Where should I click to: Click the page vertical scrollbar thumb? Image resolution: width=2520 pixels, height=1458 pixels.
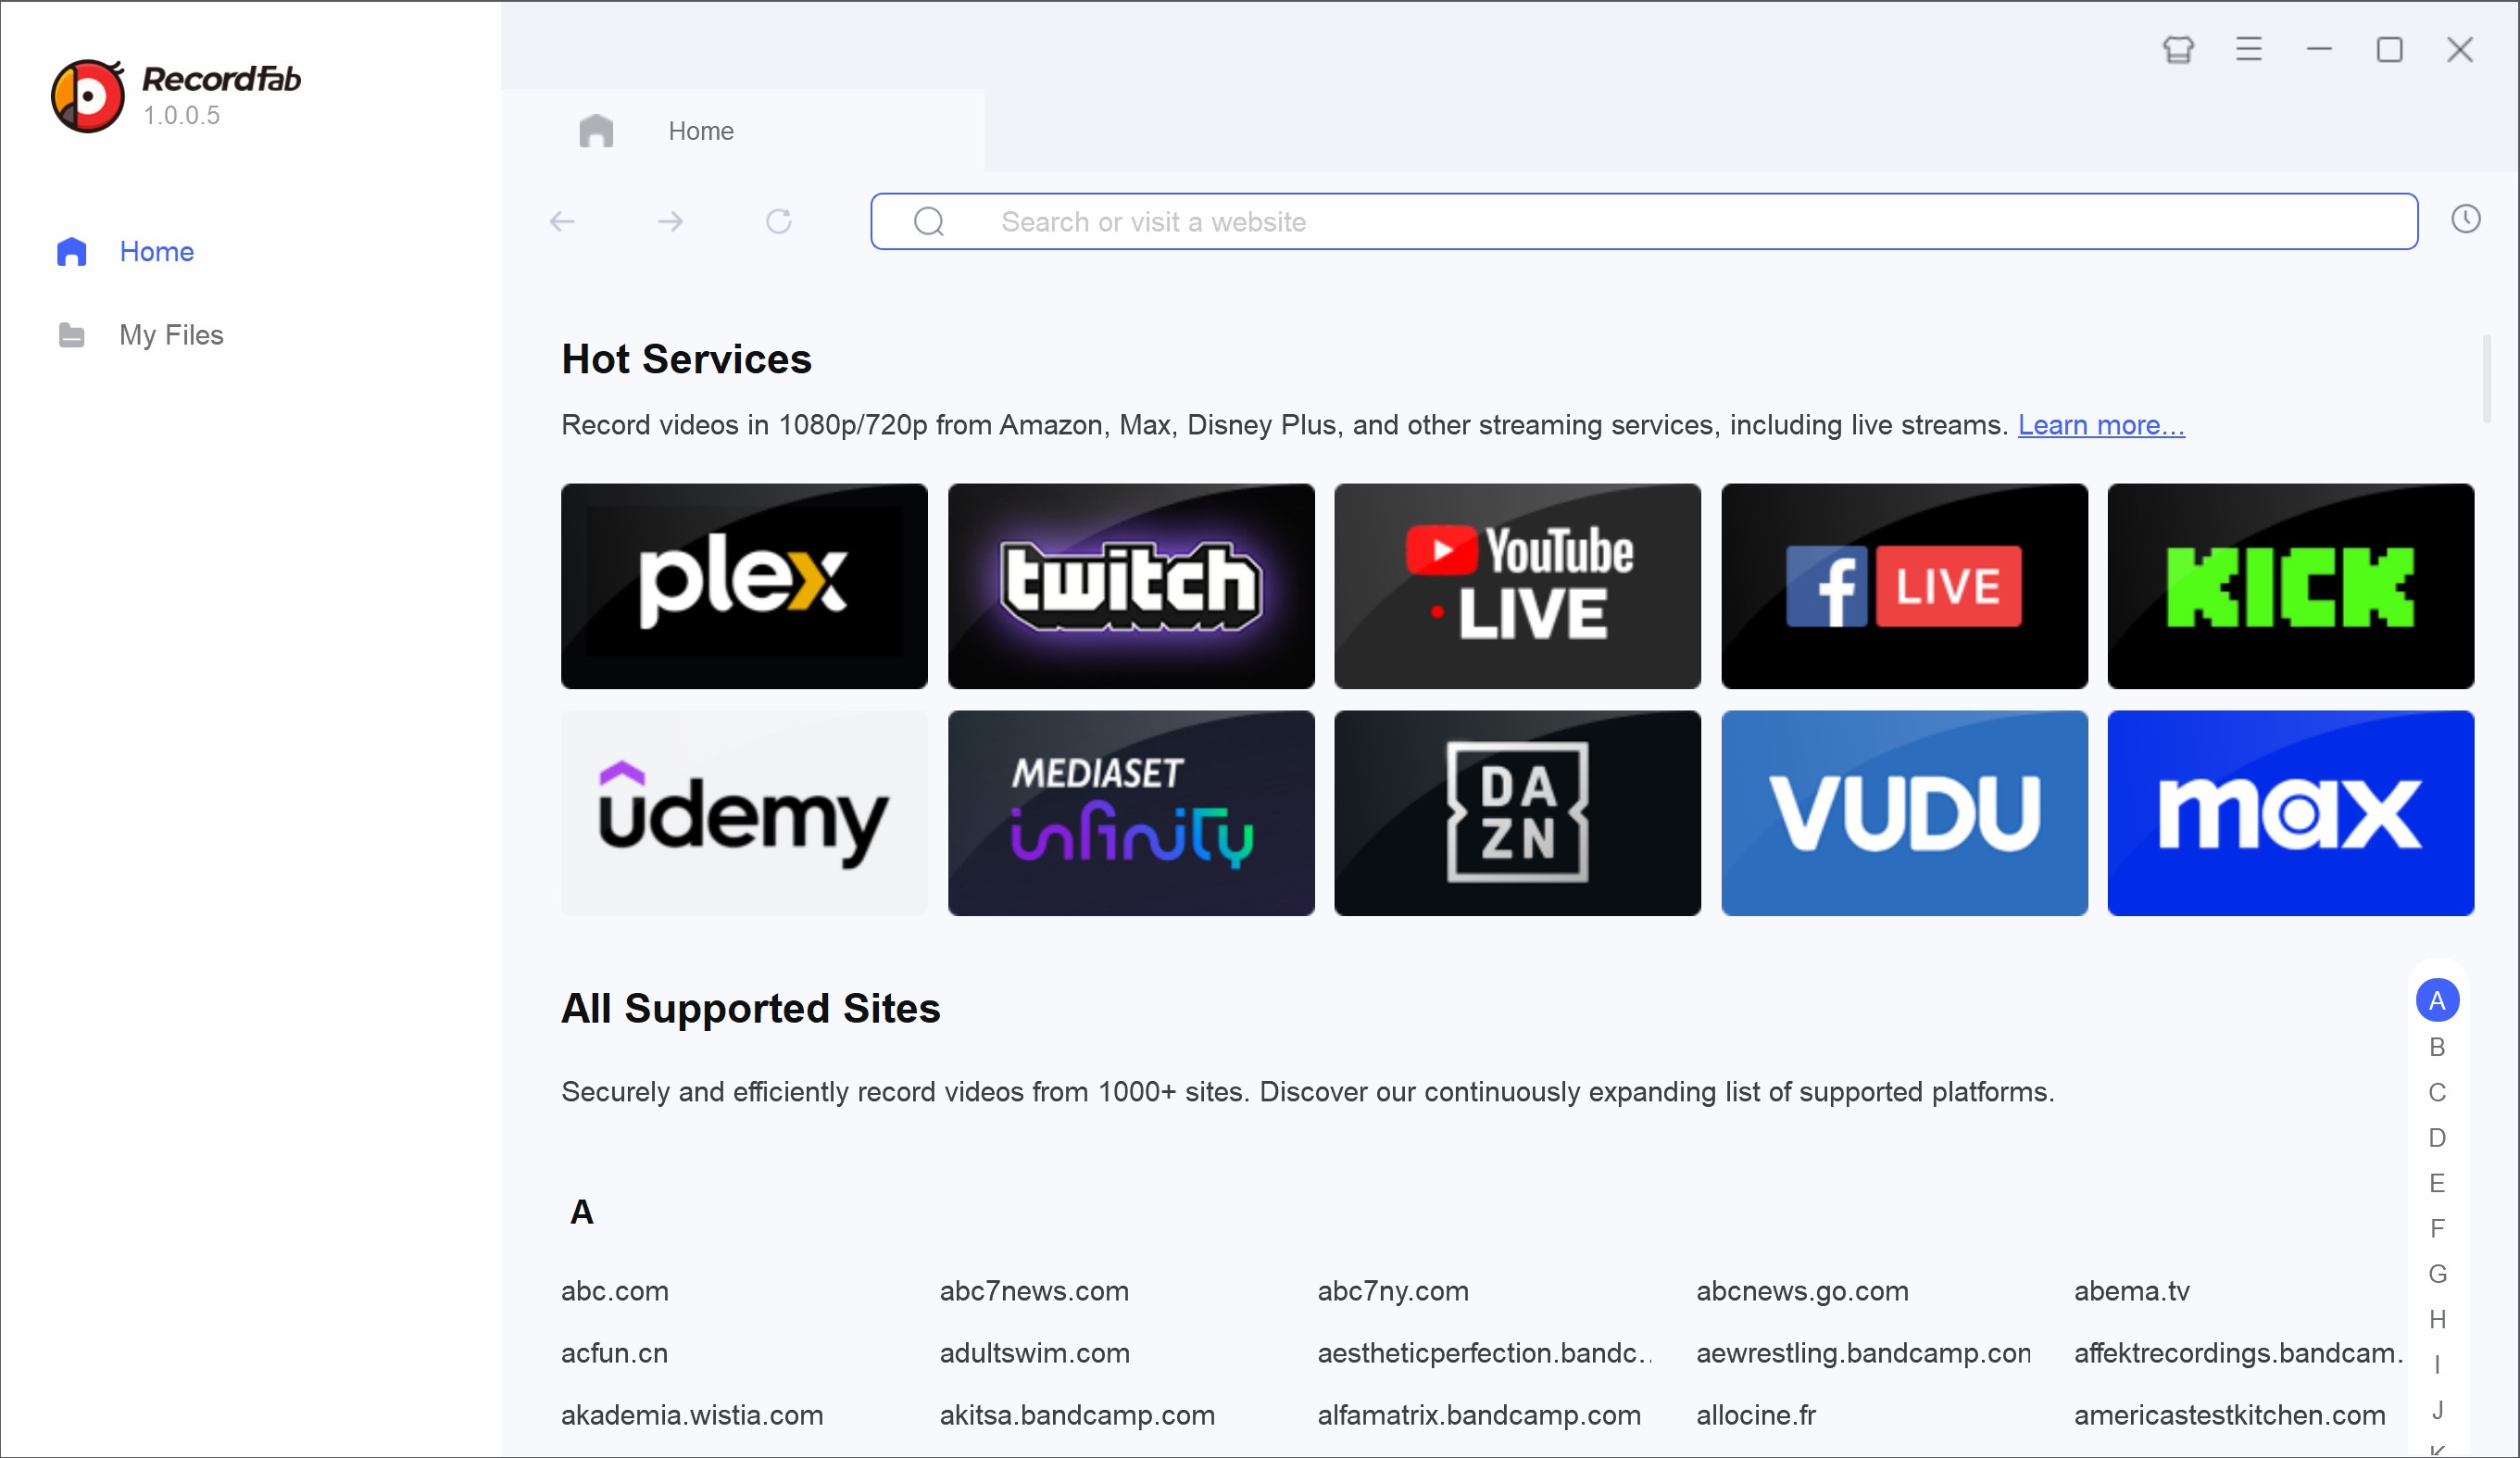point(2486,380)
